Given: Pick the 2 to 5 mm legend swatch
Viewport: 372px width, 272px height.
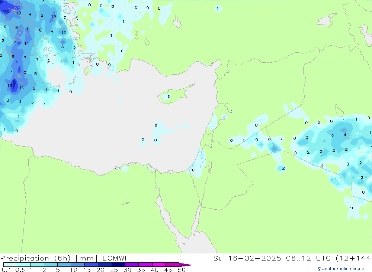Looking at the screenshot, I should (51, 265).
